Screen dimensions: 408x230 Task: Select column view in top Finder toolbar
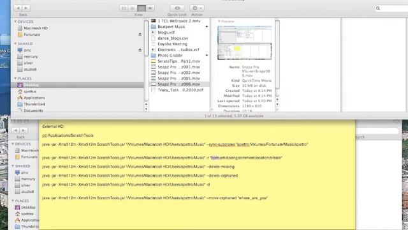coord(142,8)
